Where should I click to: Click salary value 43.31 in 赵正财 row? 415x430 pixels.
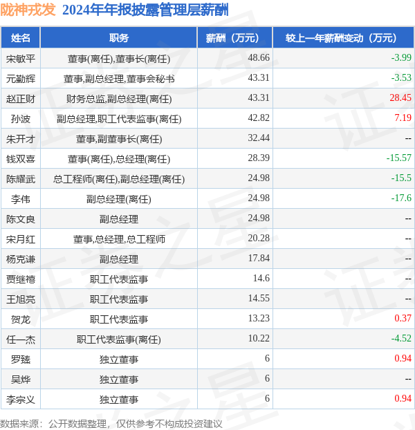(x=259, y=97)
